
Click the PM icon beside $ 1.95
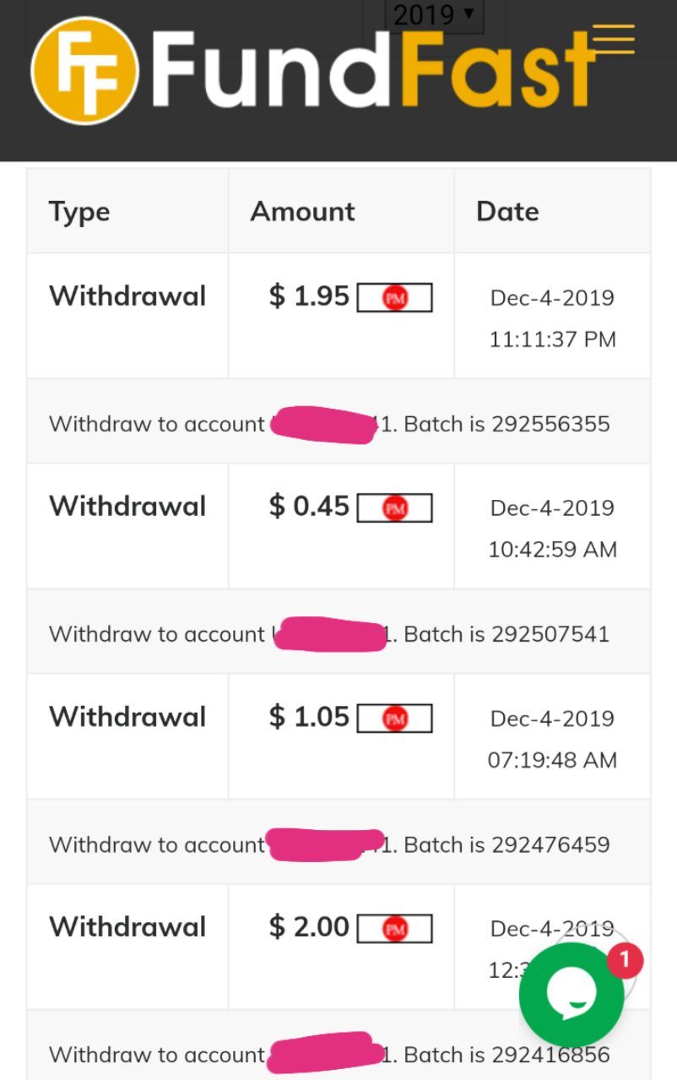[395, 298]
